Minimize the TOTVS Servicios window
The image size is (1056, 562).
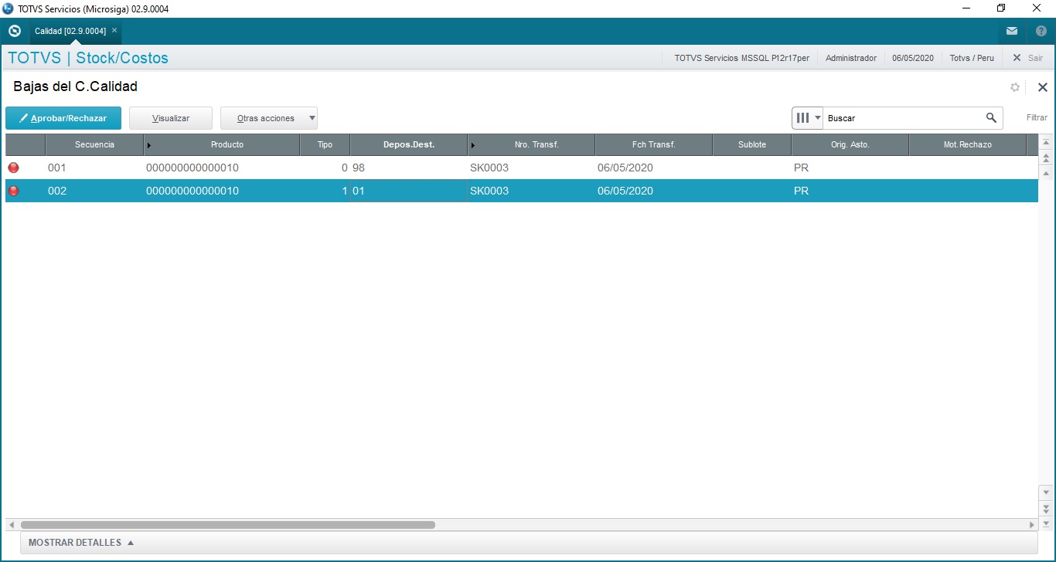tap(966, 8)
